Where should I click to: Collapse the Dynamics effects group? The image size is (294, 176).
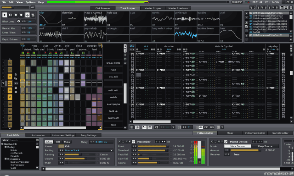click(x=6, y=159)
